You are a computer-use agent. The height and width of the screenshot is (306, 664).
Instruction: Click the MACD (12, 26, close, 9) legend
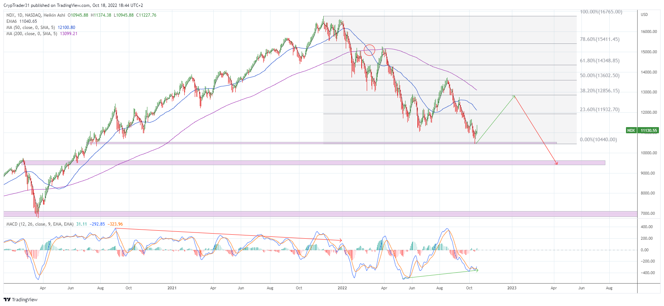40,224
